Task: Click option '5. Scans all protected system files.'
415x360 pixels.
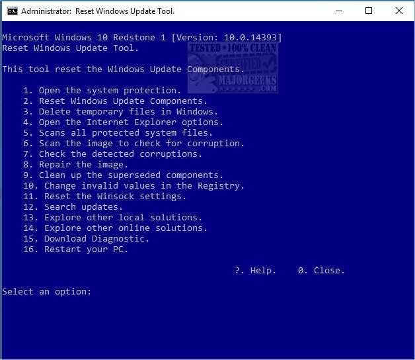Action: (118, 133)
